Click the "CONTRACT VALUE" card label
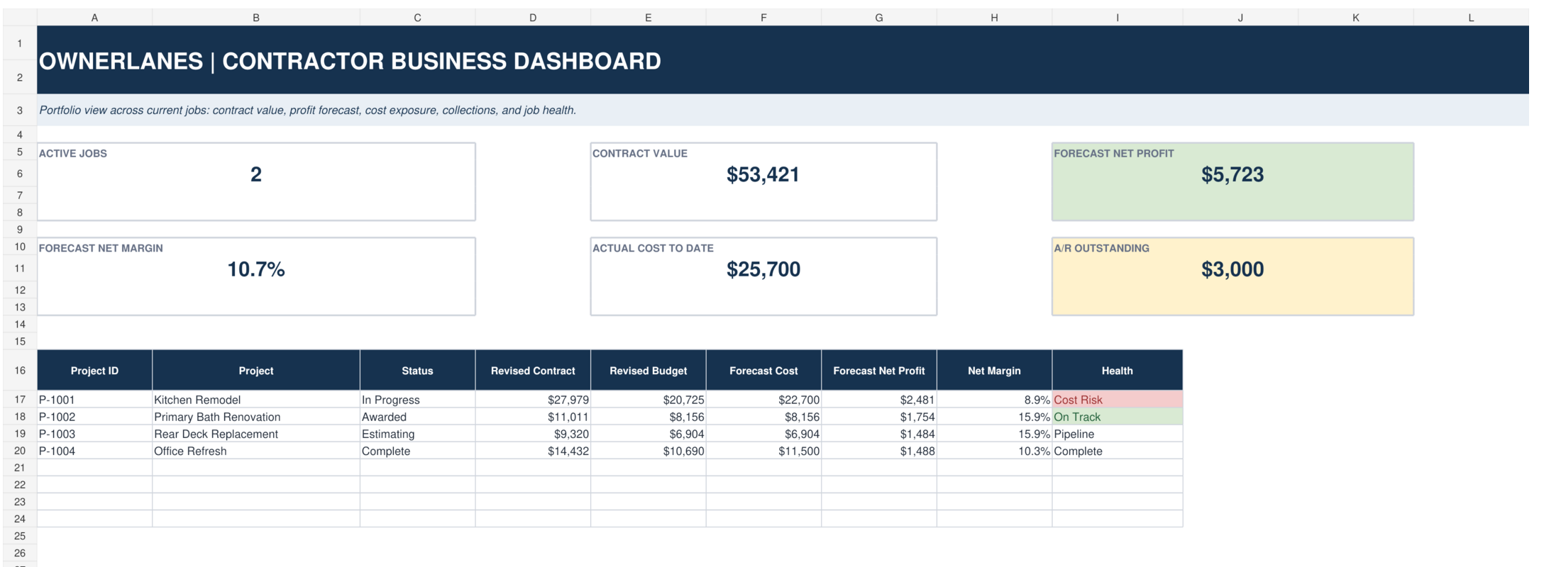 click(640, 153)
